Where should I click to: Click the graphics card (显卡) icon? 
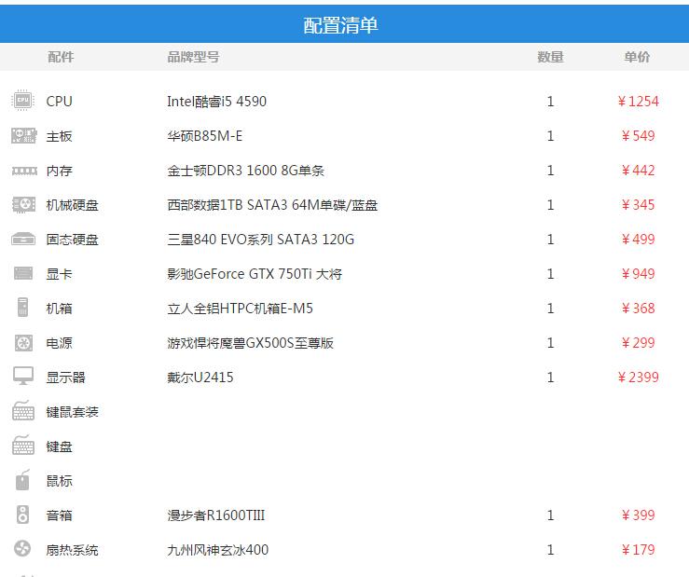click(23, 273)
